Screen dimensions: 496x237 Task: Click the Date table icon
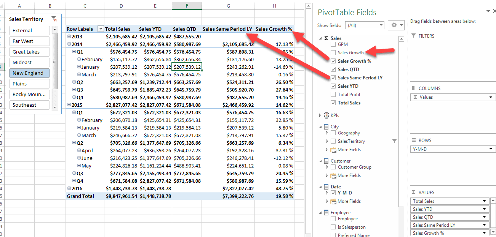point(326,187)
